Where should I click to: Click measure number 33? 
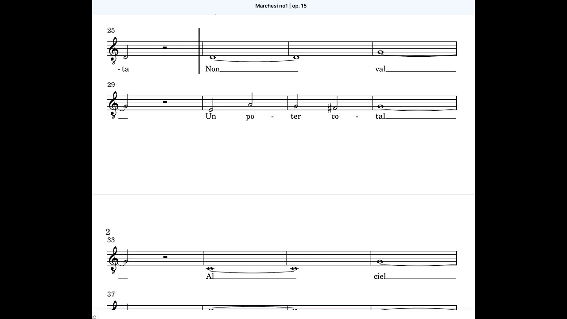[111, 240]
